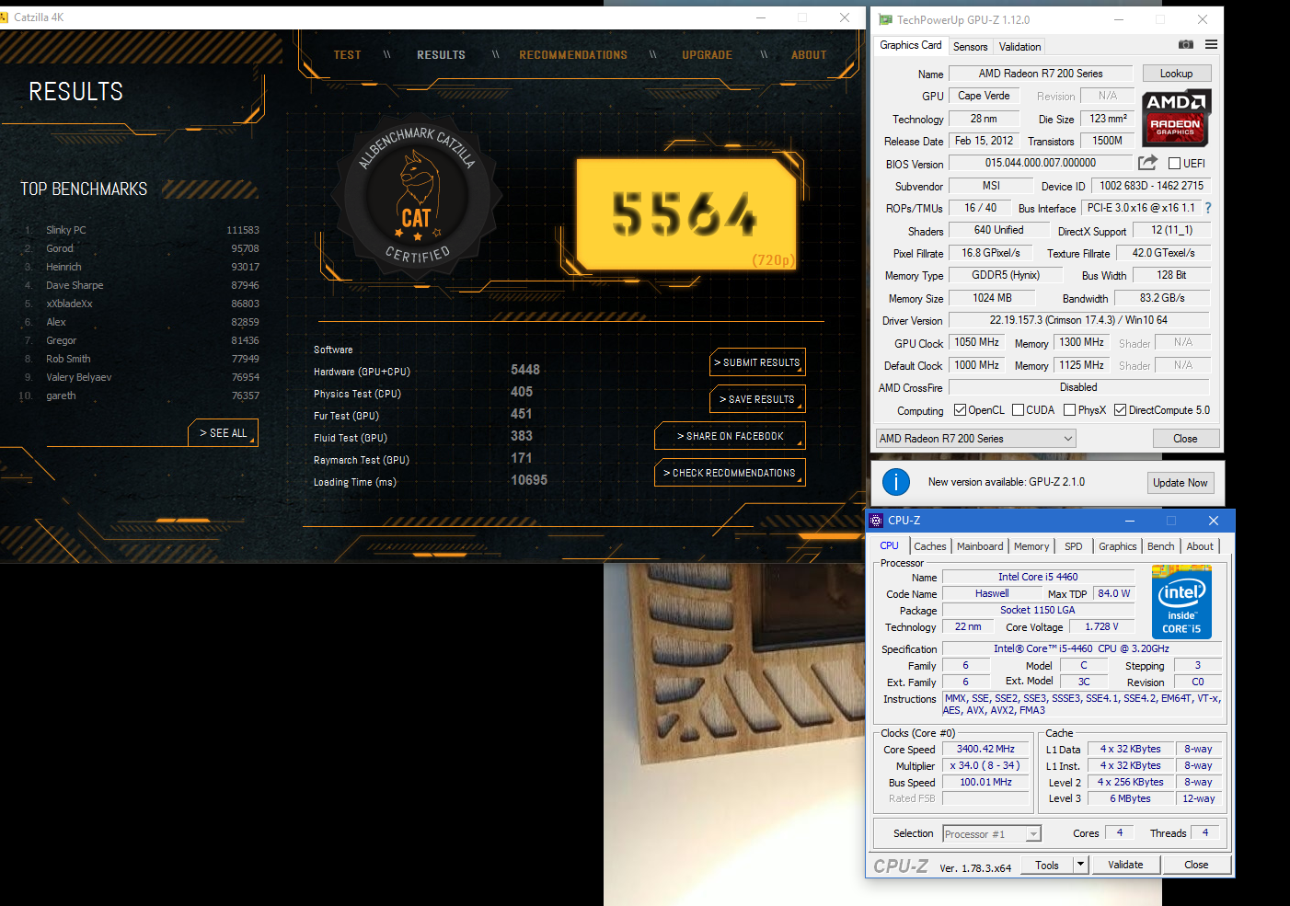Click Share on Facebook button
Image resolution: width=1290 pixels, height=906 pixels.
730,436
